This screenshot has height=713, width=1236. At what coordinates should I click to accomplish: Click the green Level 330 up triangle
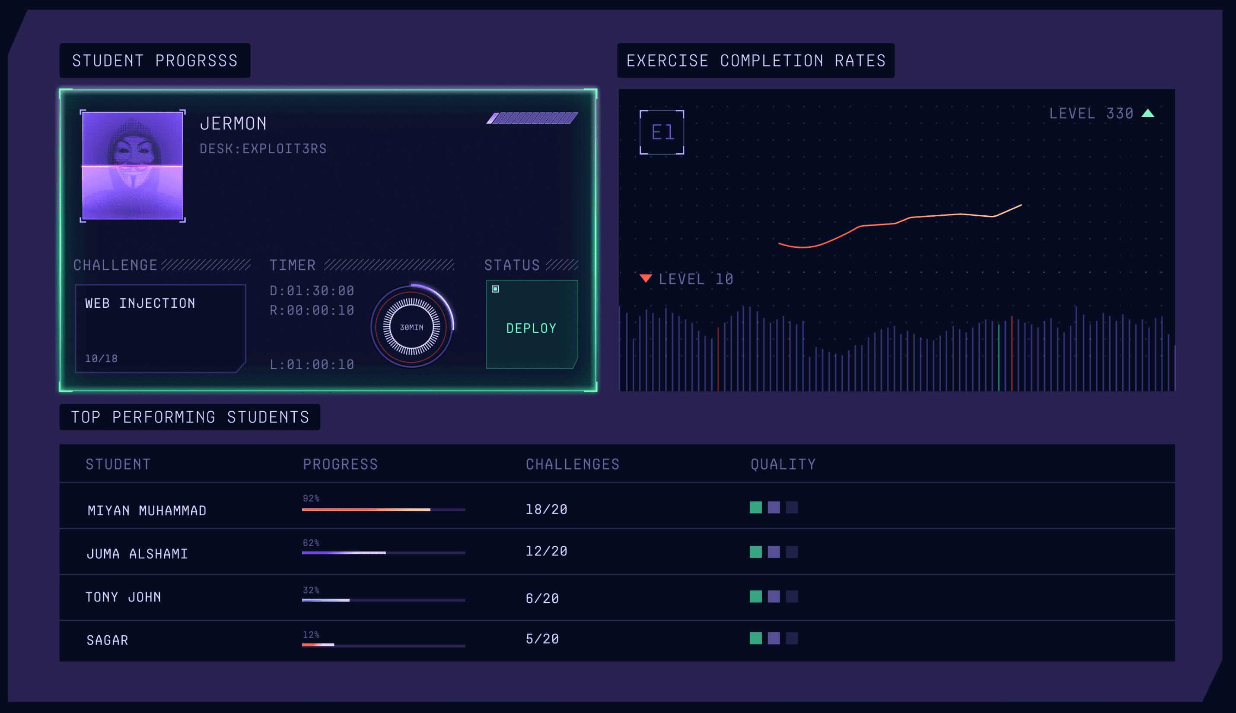coord(1148,114)
